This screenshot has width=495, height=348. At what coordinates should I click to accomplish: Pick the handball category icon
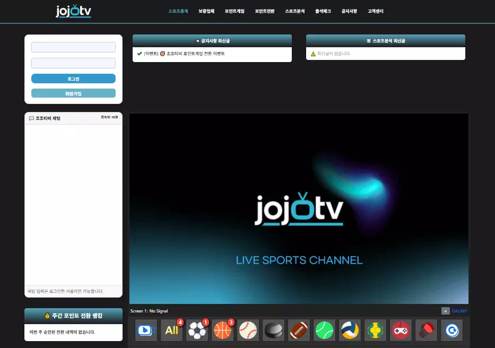[x=375, y=330]
